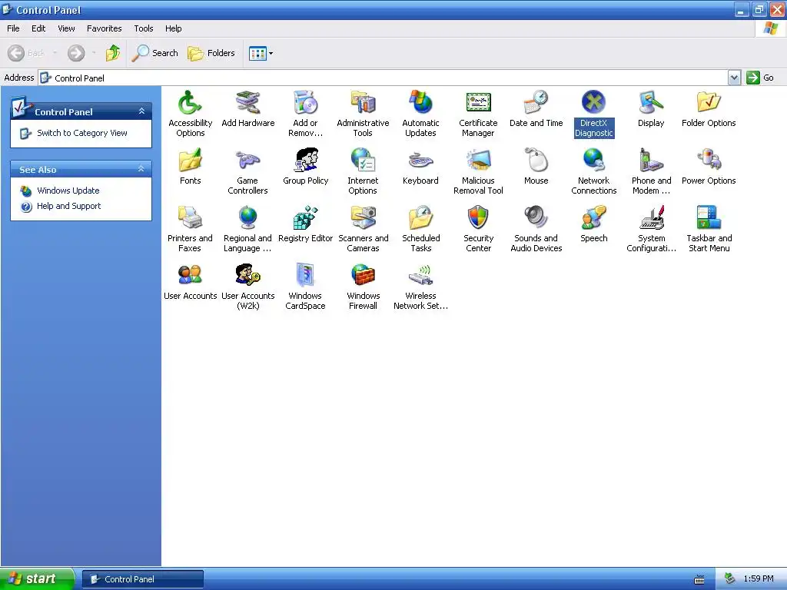Screen dimensions: 787x590
Task: Toggle the Folders pane button
Action: pos(211,53)
